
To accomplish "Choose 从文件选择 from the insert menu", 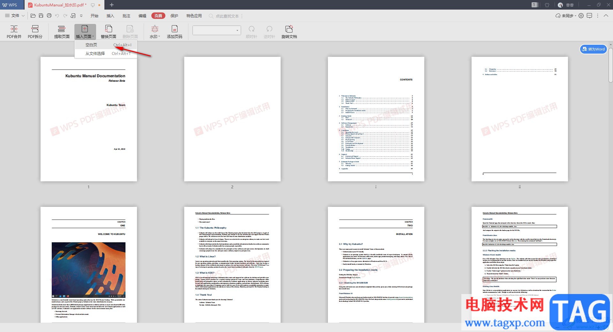I will pyautogui.click(x=106, y=54).
